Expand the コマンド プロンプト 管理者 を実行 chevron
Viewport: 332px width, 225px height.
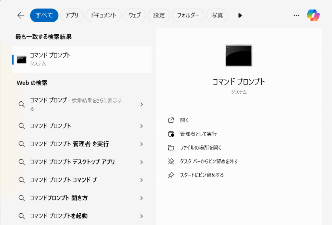click(x=141, y=144)
